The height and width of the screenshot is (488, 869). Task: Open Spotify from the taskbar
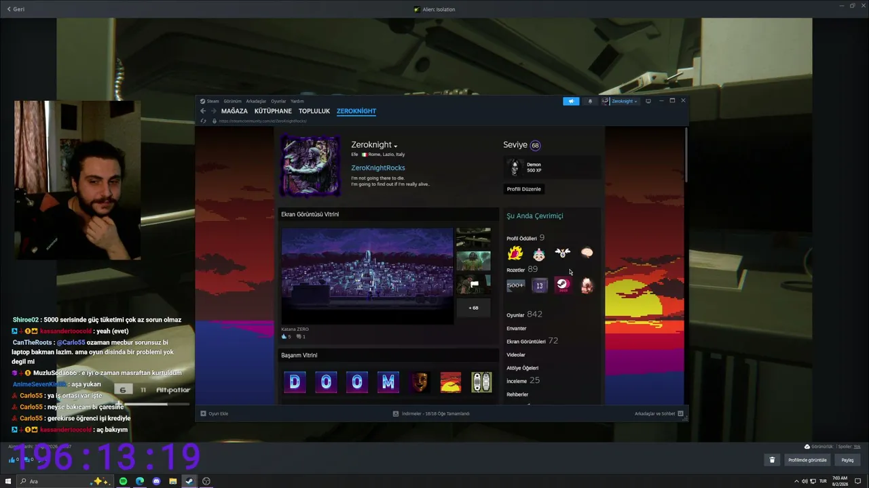(123, 481)
